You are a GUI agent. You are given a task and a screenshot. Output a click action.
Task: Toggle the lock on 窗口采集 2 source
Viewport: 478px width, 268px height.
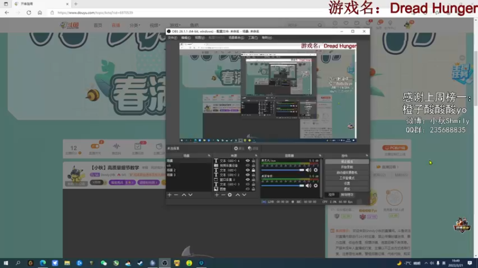(x=253, y=180)
